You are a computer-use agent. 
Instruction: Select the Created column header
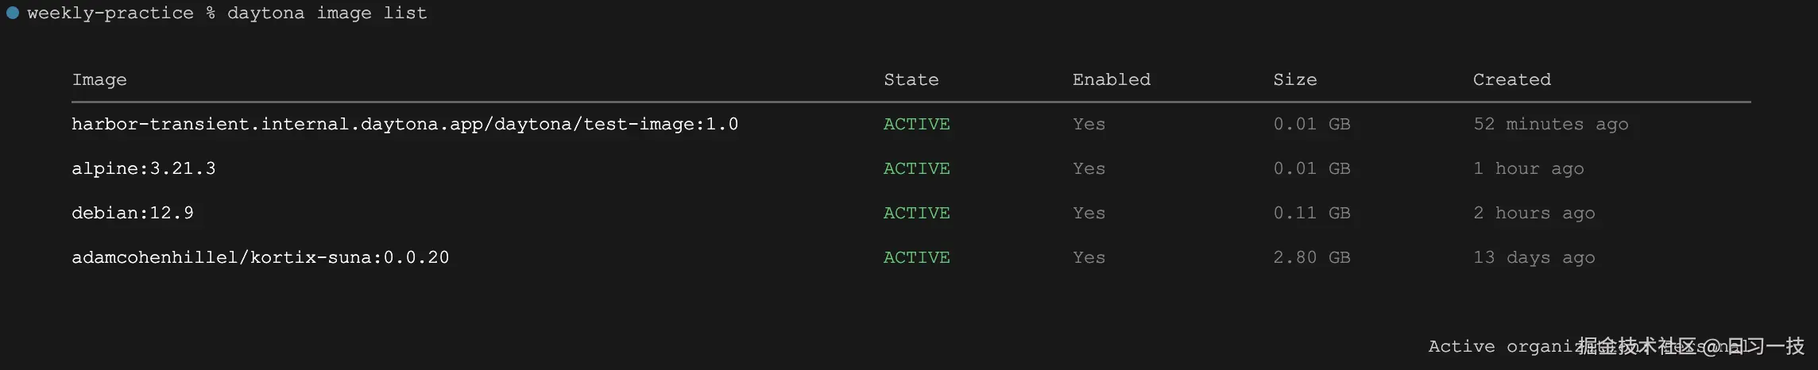point(1511,79)
